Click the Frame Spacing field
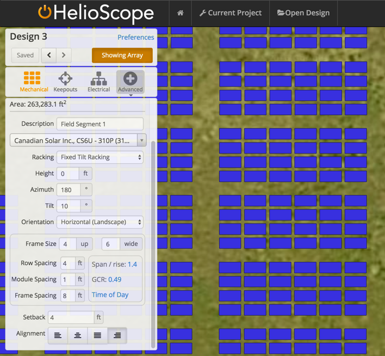Viewport: 385px width, 356px height. tap(68, 296)
